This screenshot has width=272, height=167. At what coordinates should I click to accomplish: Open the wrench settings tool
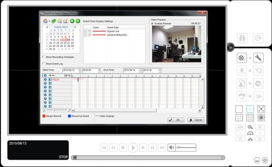tap(258, 58)
